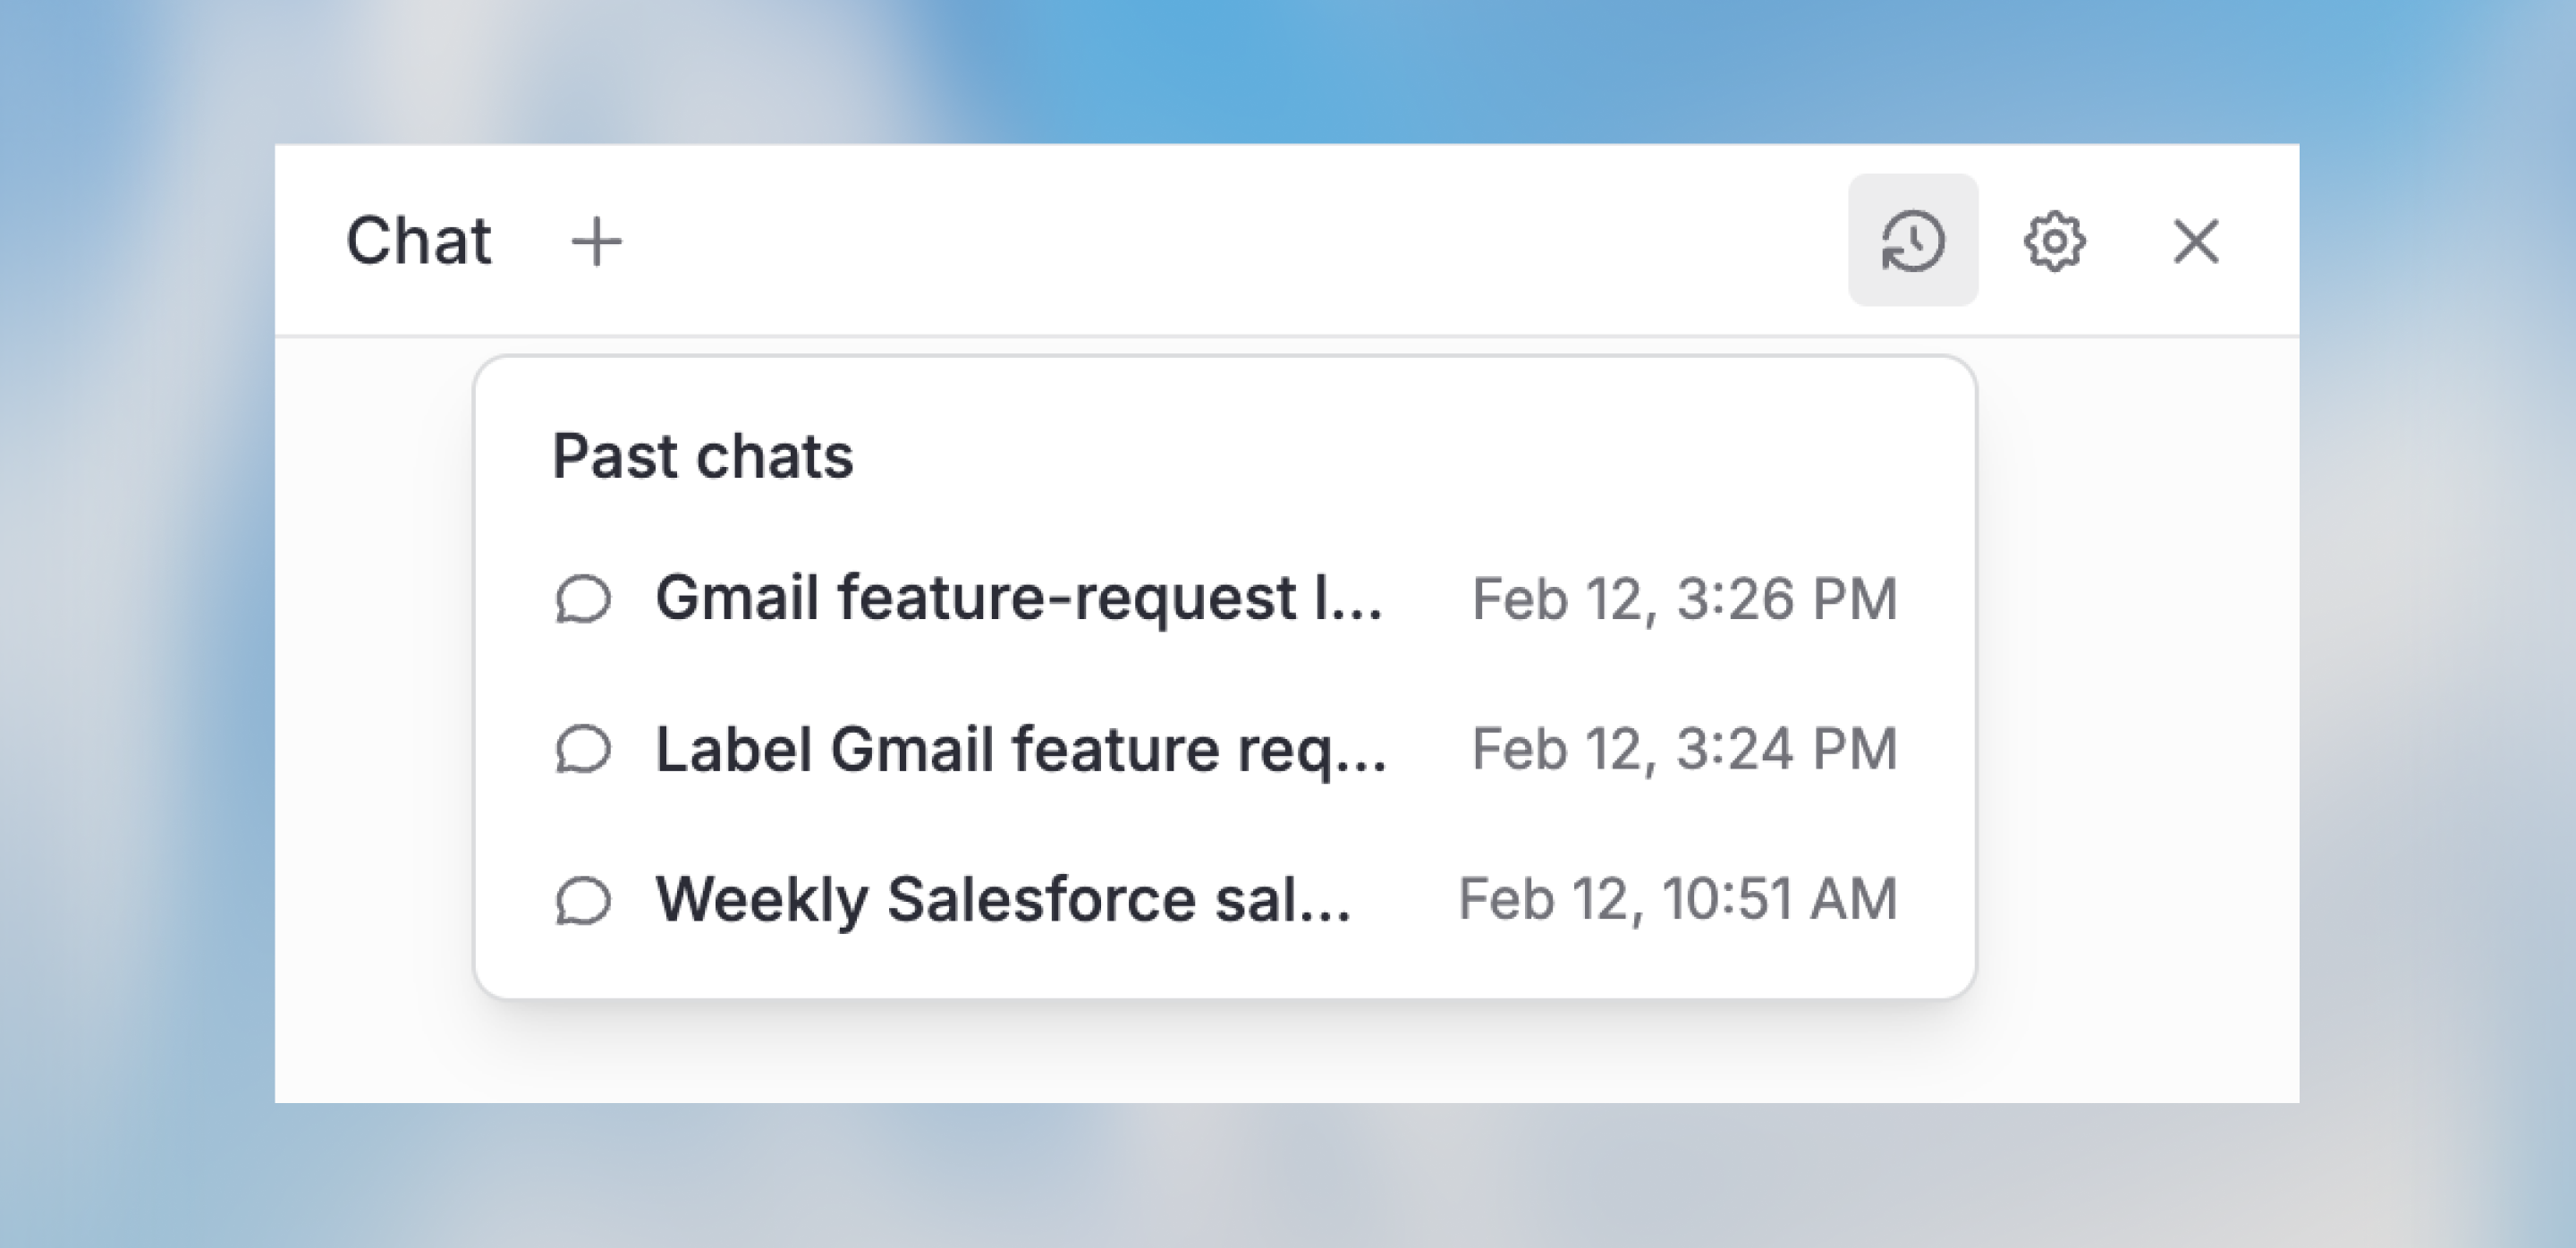Open the "Gmail feature-request l..." past chat
2576x1248 pixels.
coord(1018,598)
